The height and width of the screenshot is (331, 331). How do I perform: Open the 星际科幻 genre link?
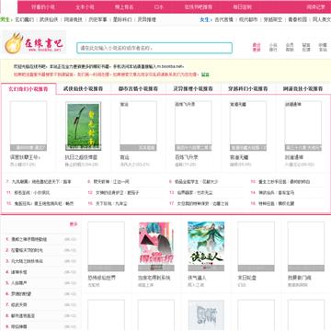coord(122,19)
